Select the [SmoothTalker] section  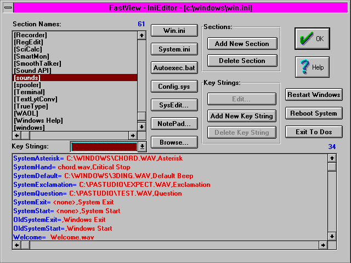[x=75, y=64]
